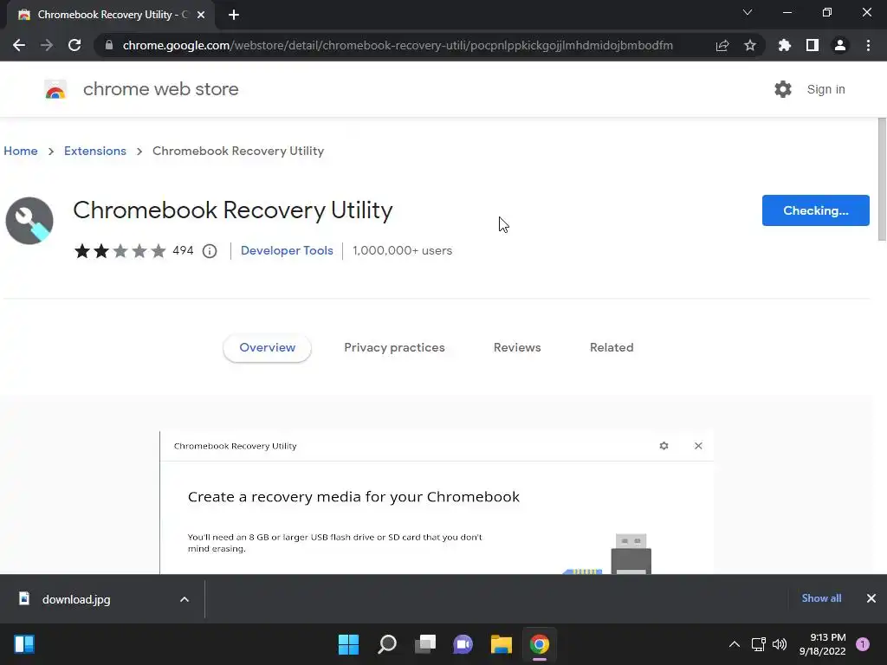The height and width of the screenshot is (665, 887).
Task: Click the star rating display
Action: [120, 250]
